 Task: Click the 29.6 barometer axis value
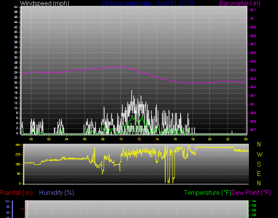253,53
